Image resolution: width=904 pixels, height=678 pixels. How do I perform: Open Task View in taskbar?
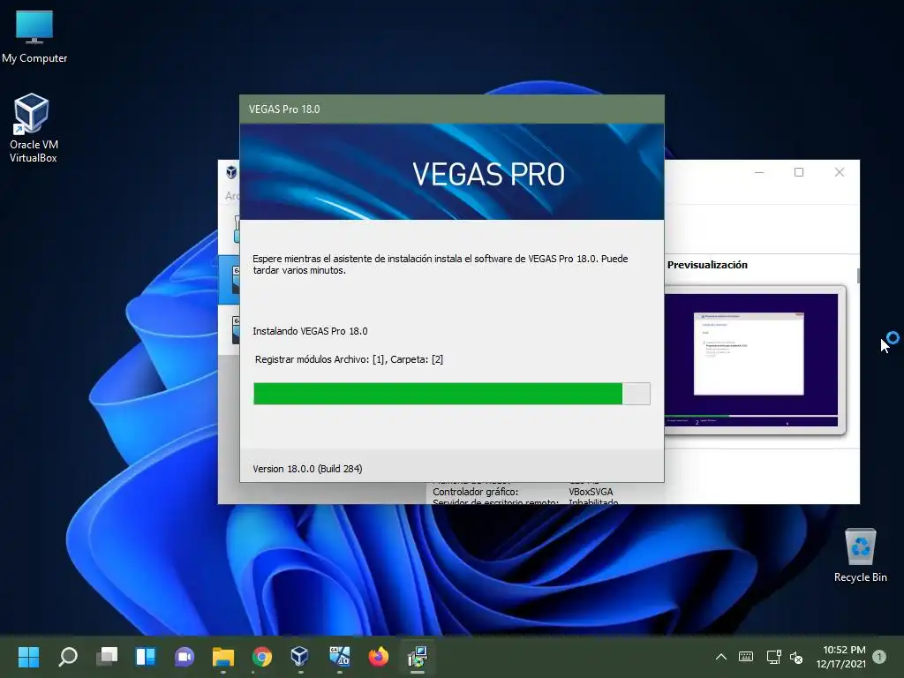click(107, 657)
